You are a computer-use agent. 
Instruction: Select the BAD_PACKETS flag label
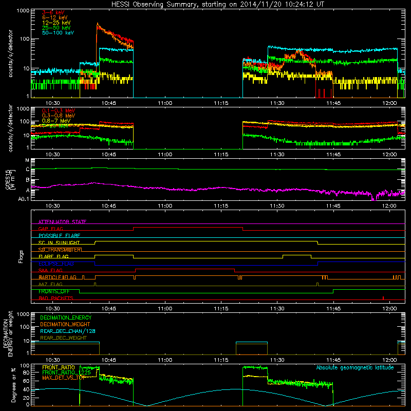(x=56, y=298)
